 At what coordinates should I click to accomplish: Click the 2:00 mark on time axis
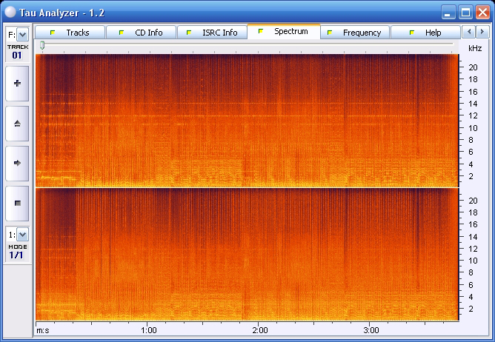coord(259,330)
